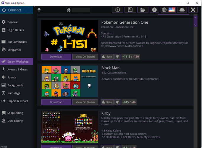
Task: Click the bot name input field
Action: (x=81, y=10)
